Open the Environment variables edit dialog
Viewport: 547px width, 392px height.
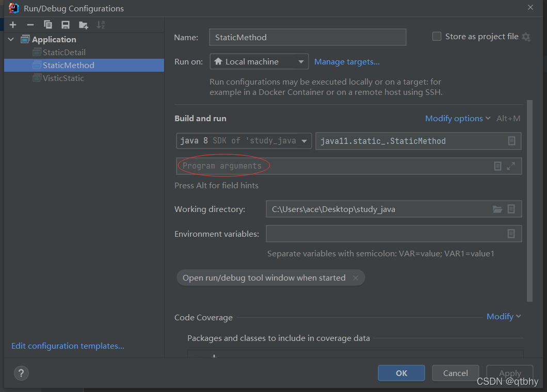click(x=511, y=234)
